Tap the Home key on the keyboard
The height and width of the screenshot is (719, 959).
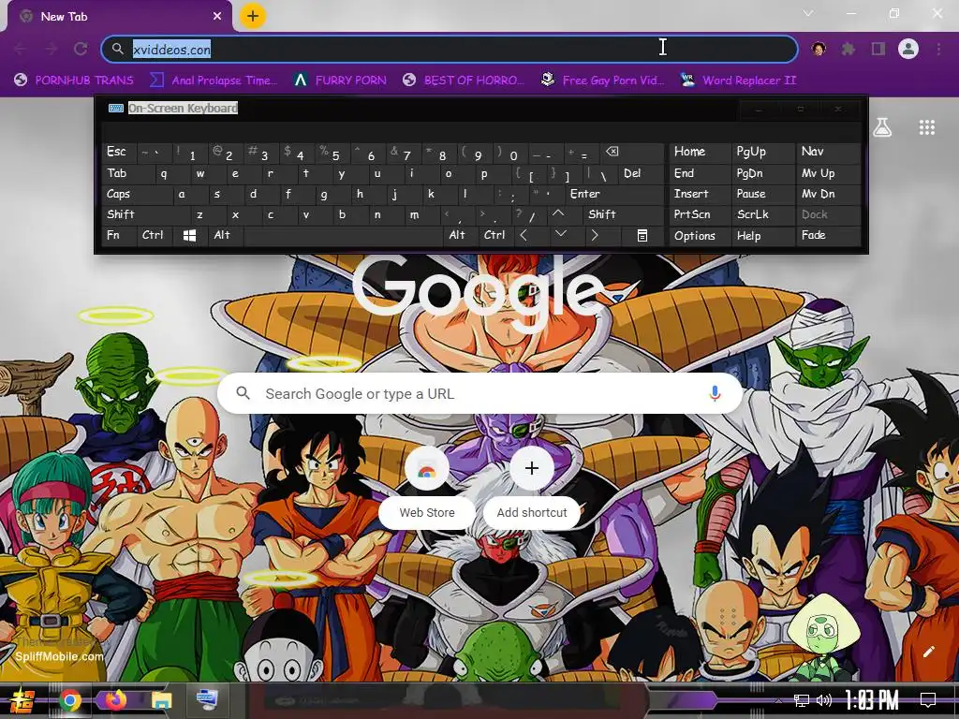pyautogui.click(x=700, y=152)
